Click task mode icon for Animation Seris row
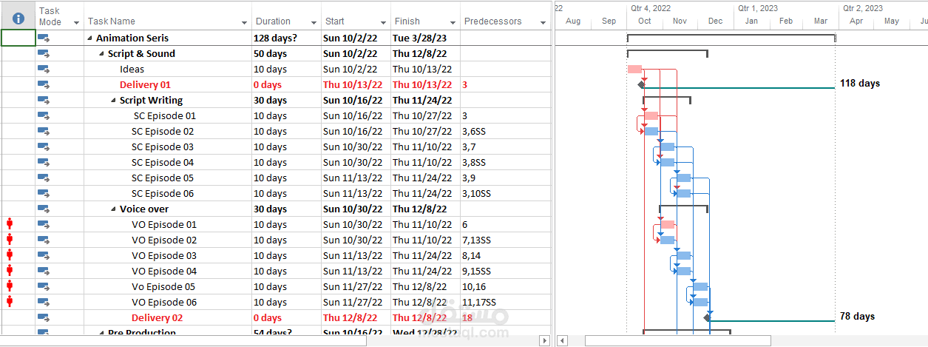Image resolution: width=928 pixels, height=347 pixels. tap(44, 38)
